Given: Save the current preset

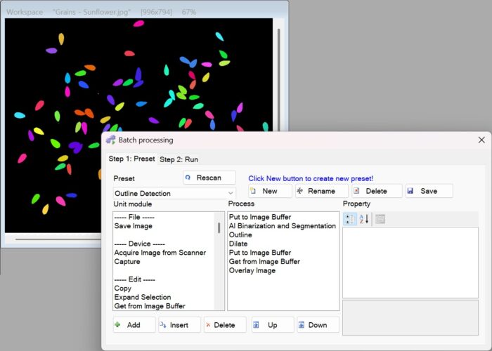Looking at the screenshot, I should click(429, 191).
